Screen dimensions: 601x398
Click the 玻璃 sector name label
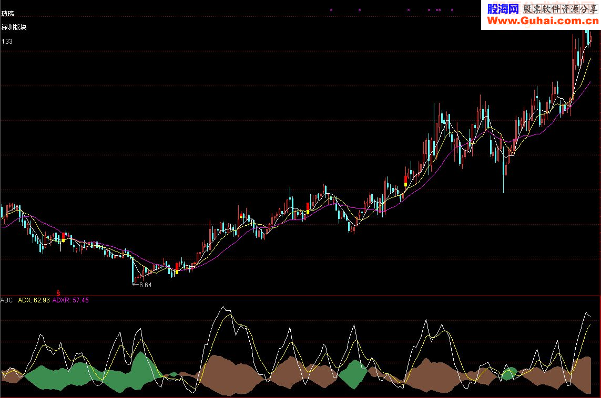coord(8,14)
